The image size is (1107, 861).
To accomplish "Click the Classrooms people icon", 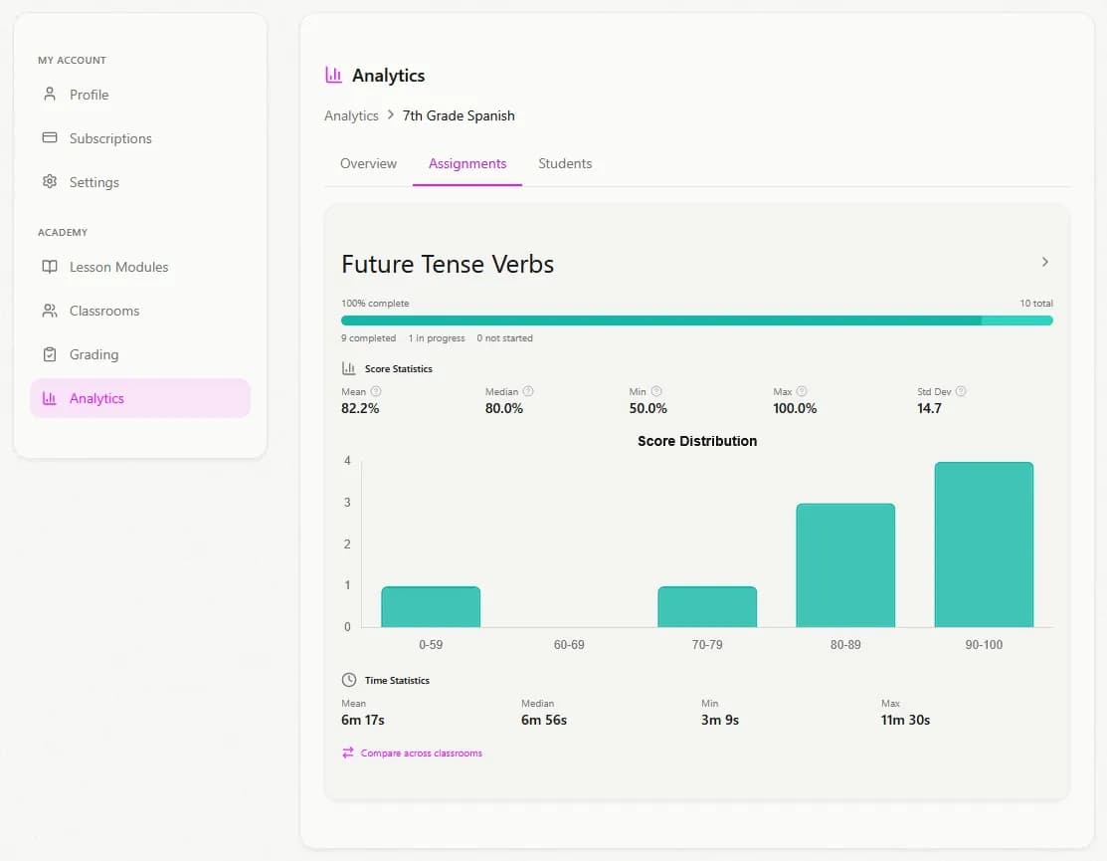I will click(x=50, y=311).
